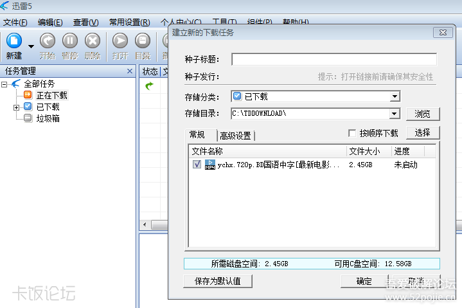Viewport: 462px width, 308px height.
Task: Expand the 已下载 tree node
Action: (x=17, y=107)
